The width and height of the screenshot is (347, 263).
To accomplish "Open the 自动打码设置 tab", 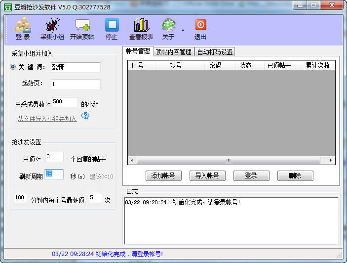I will pos(215,52).
